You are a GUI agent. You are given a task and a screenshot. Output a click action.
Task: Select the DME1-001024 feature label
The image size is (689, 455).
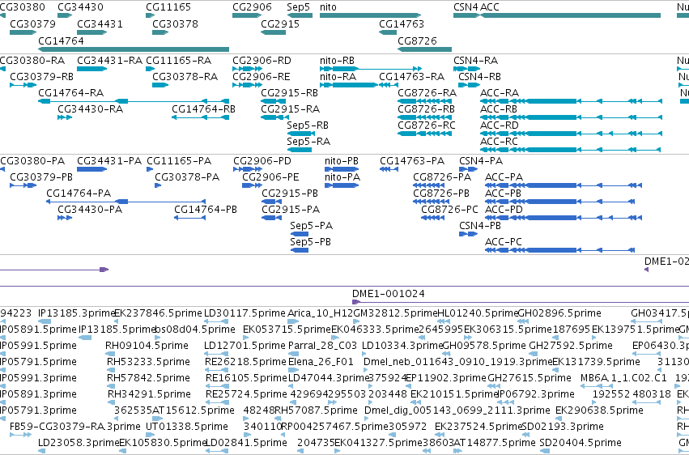[x=389, y=294]
